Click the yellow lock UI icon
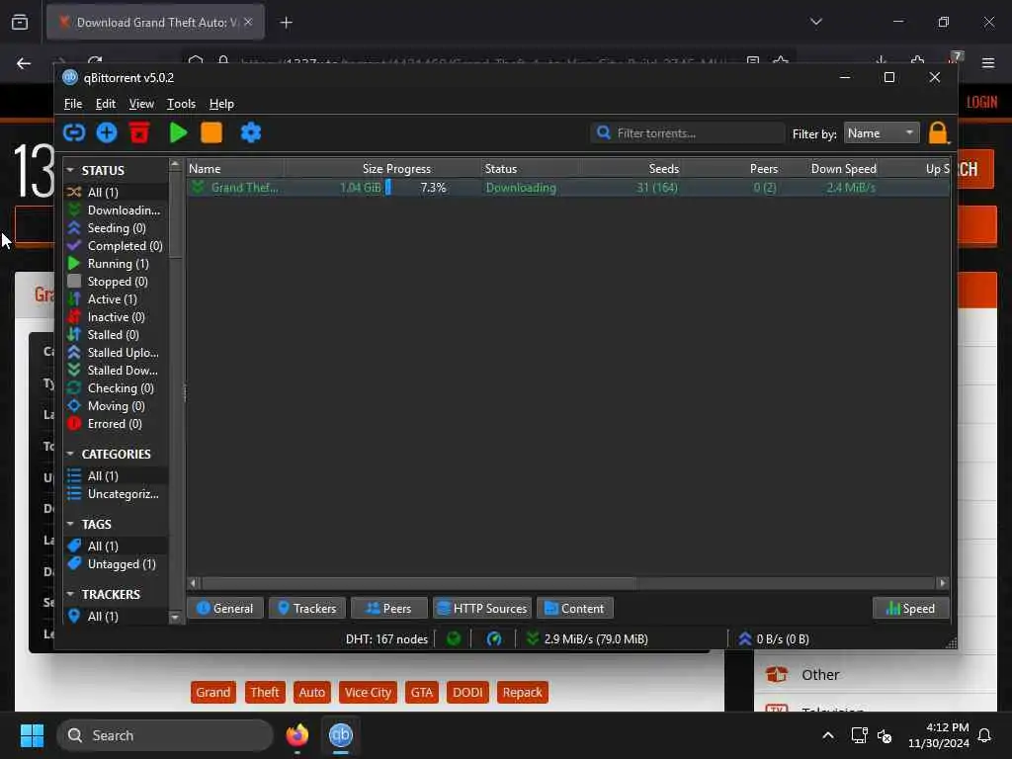The width and height of the screenshot is (1012, 759). tap(938, 133)
